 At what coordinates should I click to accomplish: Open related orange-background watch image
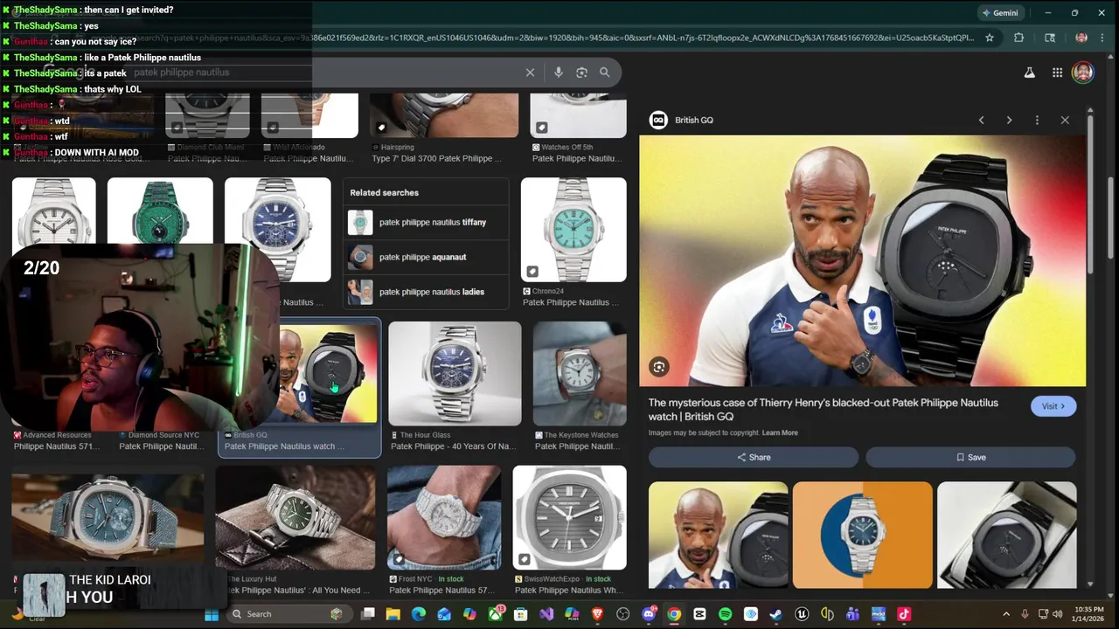(x=862, y=535)
